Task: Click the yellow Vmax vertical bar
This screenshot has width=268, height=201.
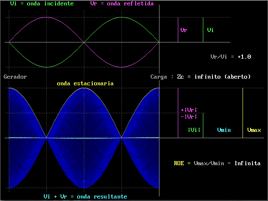Action: point(243,113)
